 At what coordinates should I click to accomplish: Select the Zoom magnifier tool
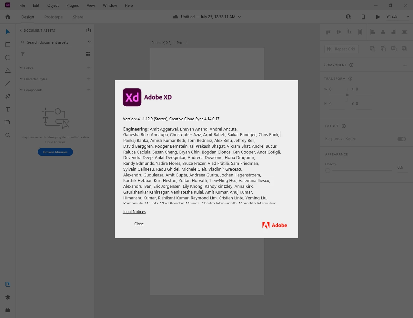[8, 135]
